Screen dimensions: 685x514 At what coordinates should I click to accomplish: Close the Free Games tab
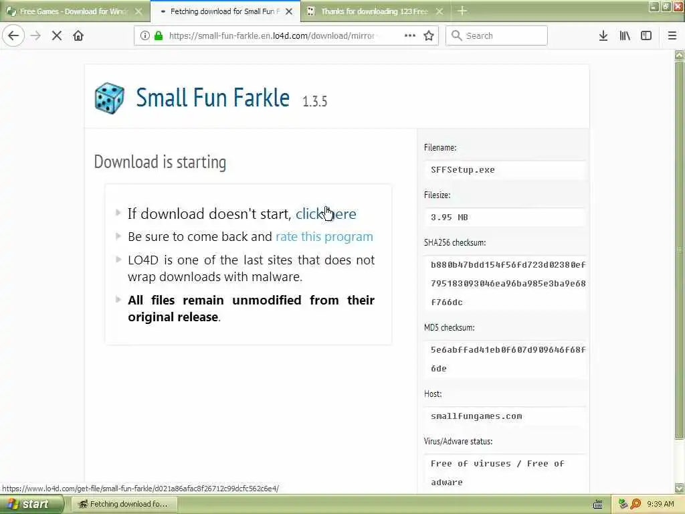click(138, 11)
